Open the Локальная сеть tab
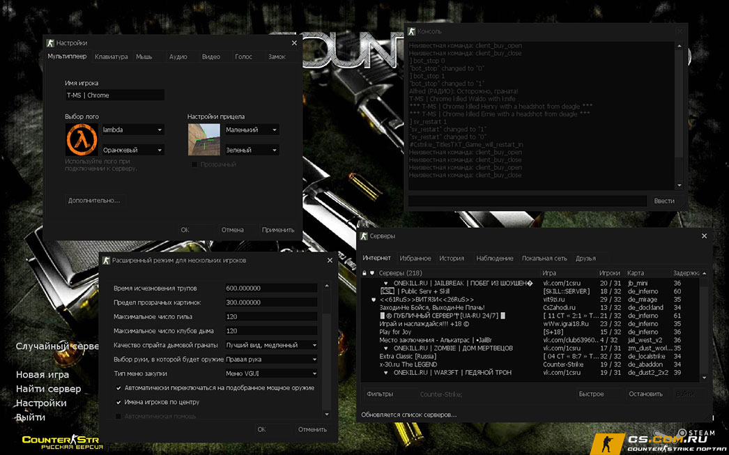The image size is (729, 455). click(544, 259)
